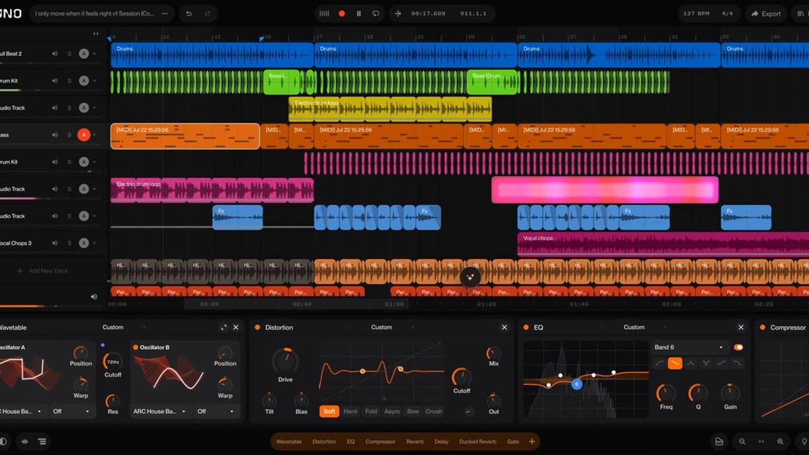Click the Distortion Drive knob

[x=285, y=361]
